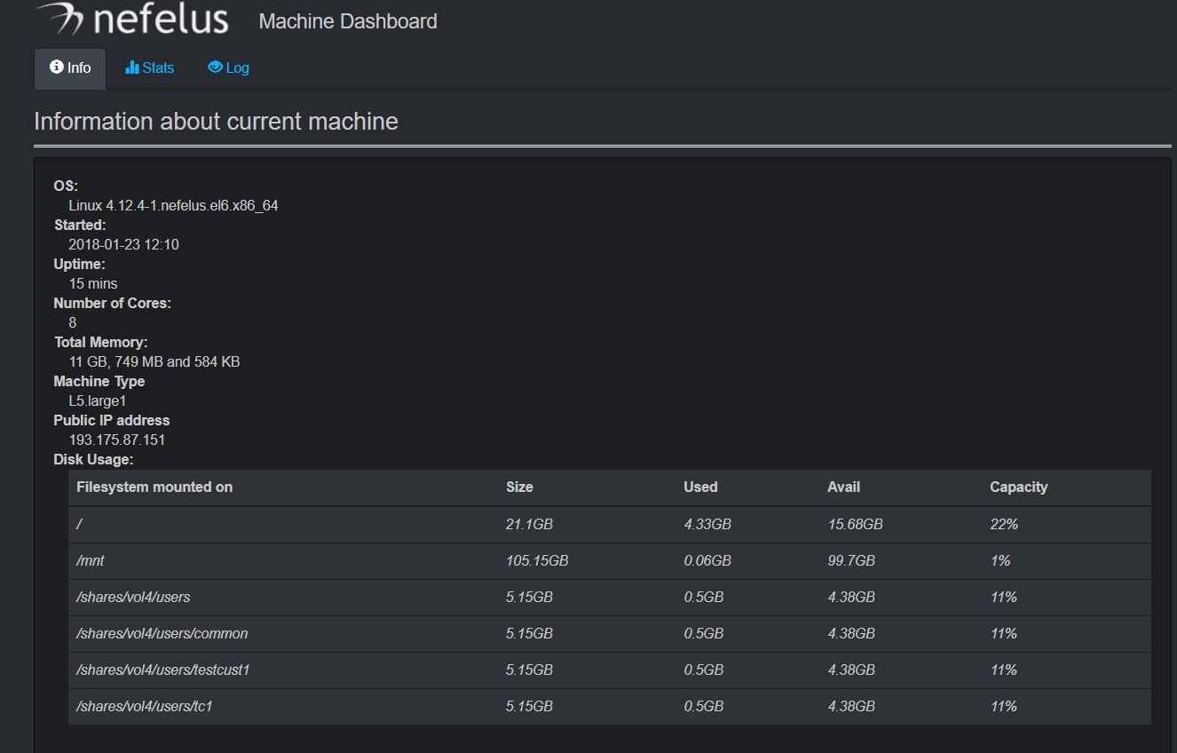Open the Stats tab

pos(150,68)
